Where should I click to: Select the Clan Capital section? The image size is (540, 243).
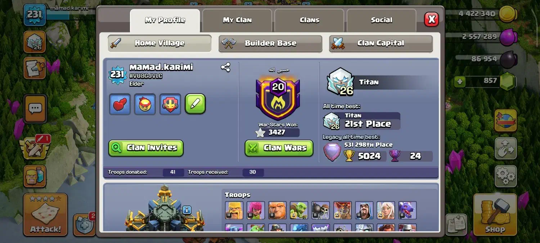(x=381, y=43)
